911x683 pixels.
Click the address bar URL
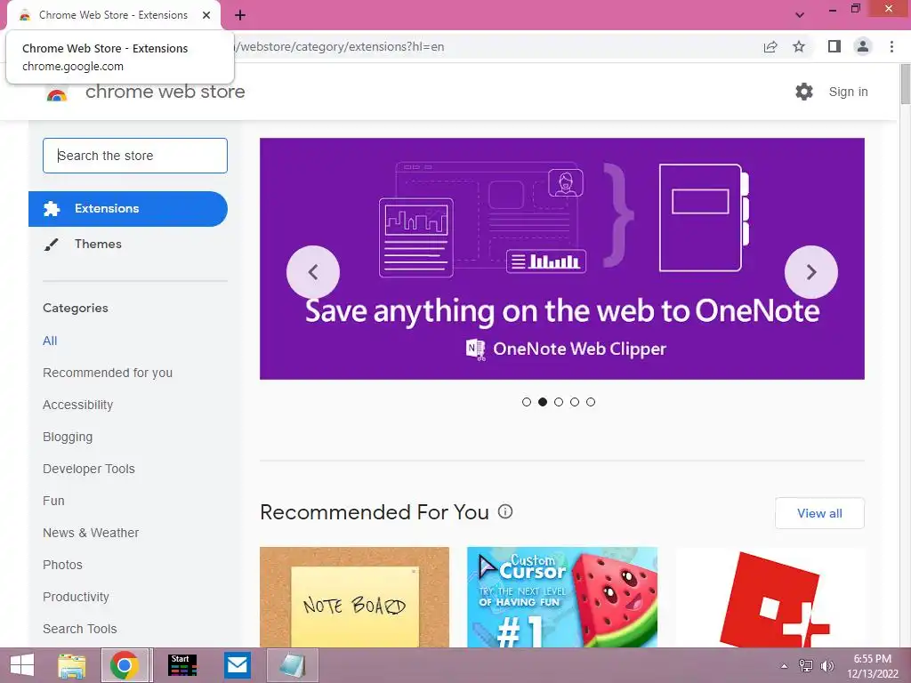340,46
